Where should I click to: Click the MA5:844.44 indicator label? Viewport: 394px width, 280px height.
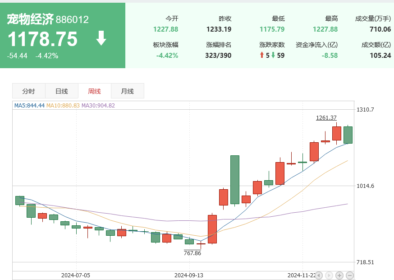29,105
